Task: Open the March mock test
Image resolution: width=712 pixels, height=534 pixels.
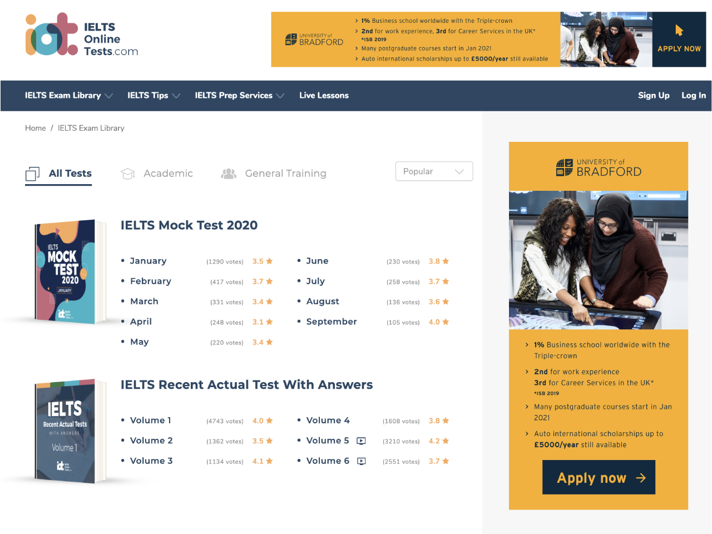Action: tap(144, 301)
